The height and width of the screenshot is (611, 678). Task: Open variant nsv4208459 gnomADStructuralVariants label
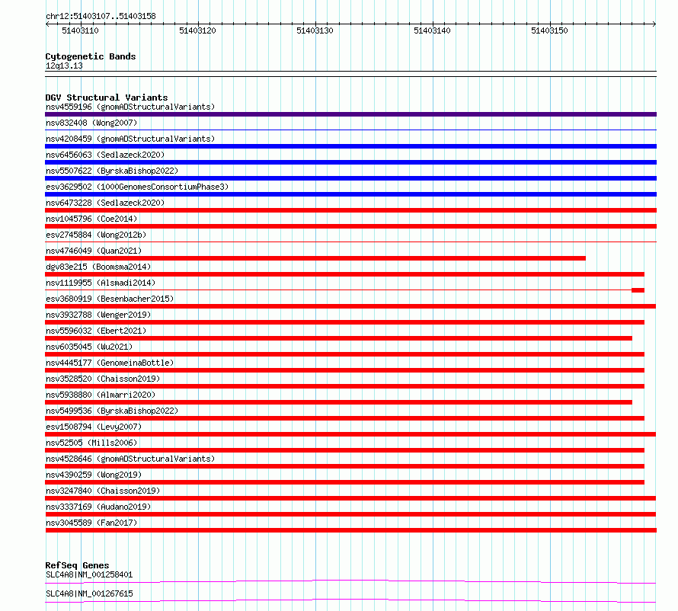130,139
